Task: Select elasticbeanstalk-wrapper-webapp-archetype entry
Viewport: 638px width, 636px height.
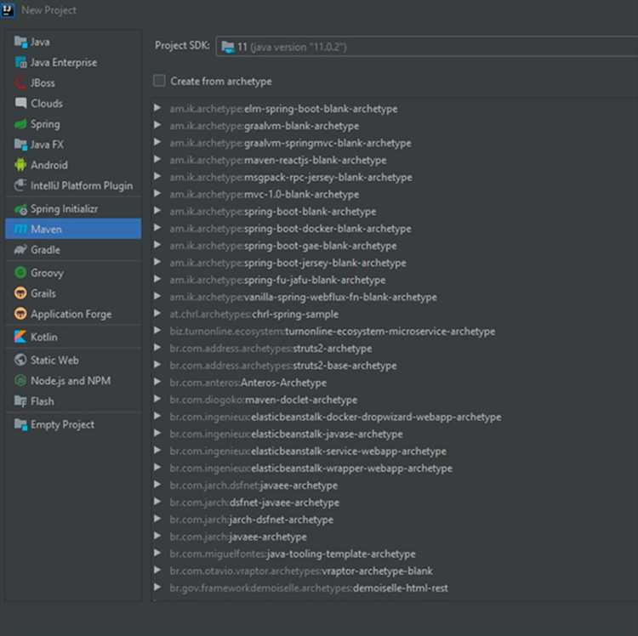Action: 311,468
